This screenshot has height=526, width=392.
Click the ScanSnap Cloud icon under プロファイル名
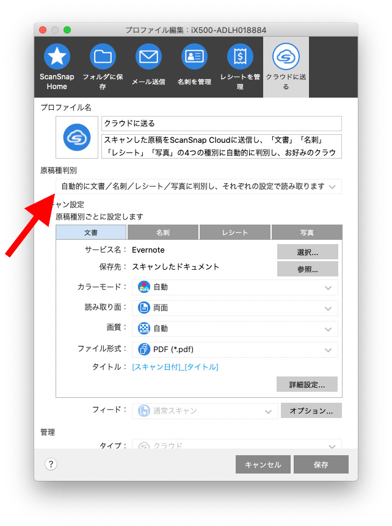(x=77, y=137)
